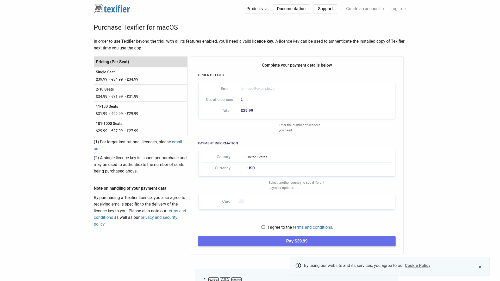500x281 pixels.
Task: Click the Single Seat pricing row
Action: click(x=141, y=76)
